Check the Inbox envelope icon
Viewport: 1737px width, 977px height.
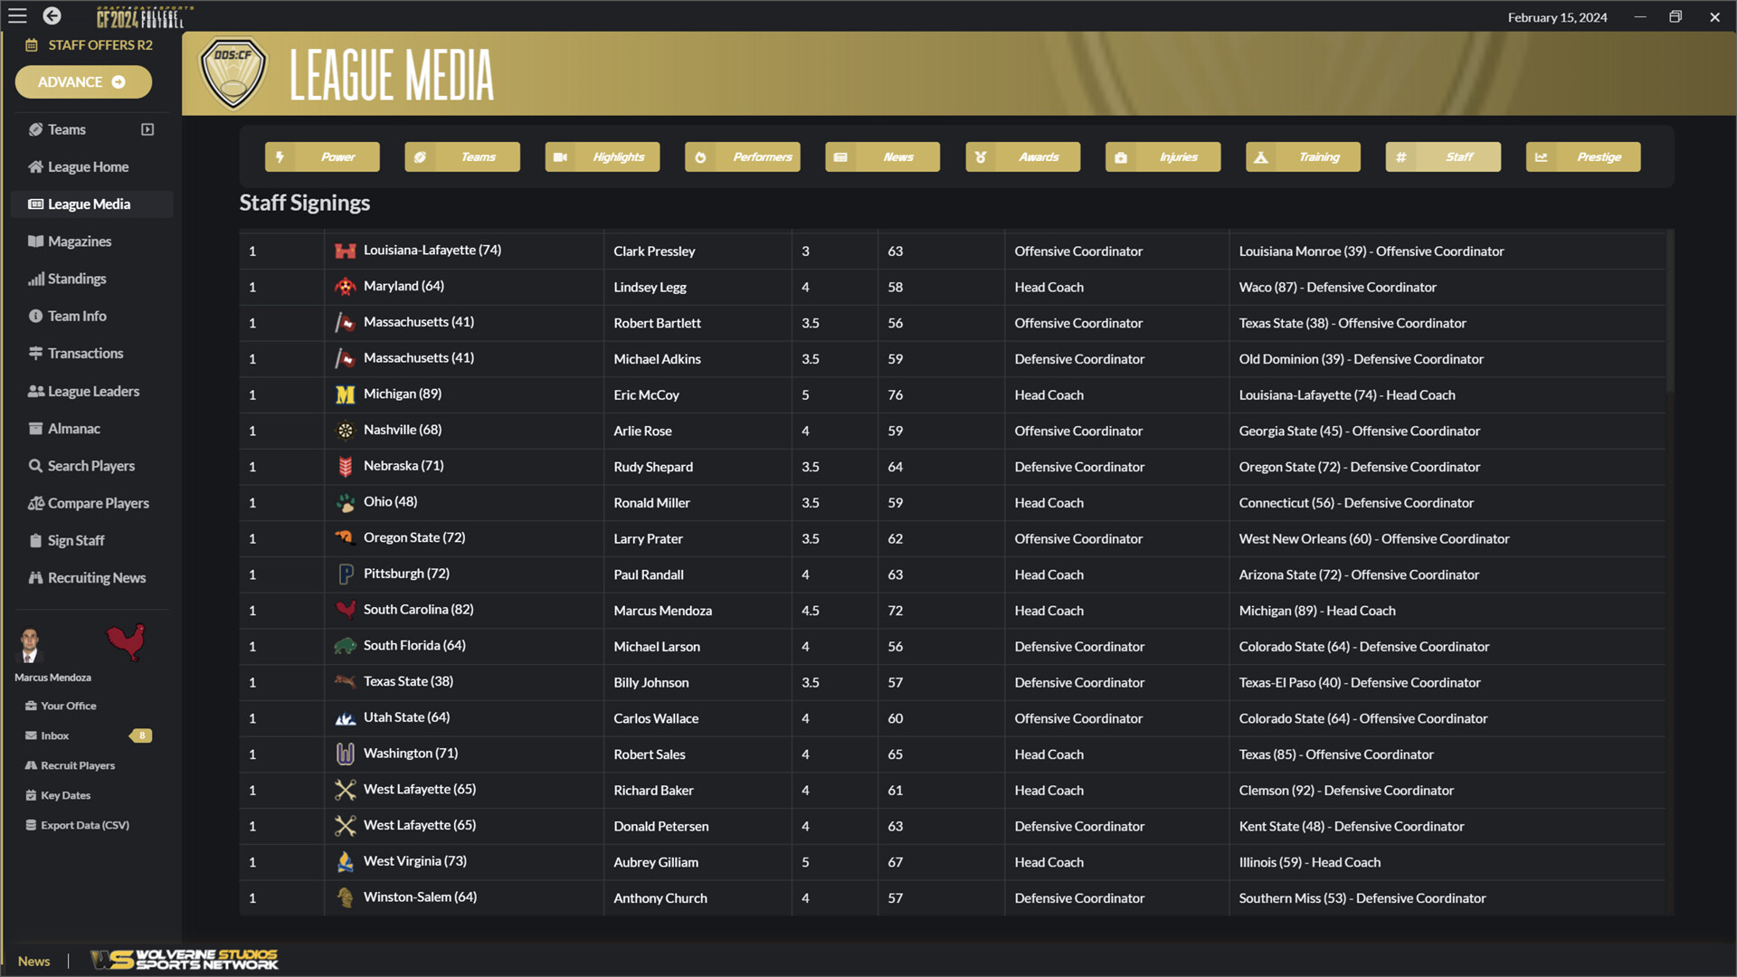32,735
